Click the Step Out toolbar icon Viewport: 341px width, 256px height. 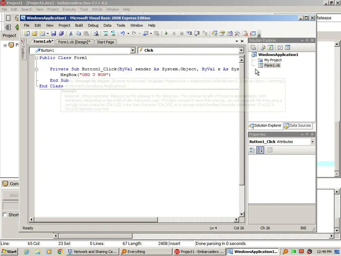[205, 33]
